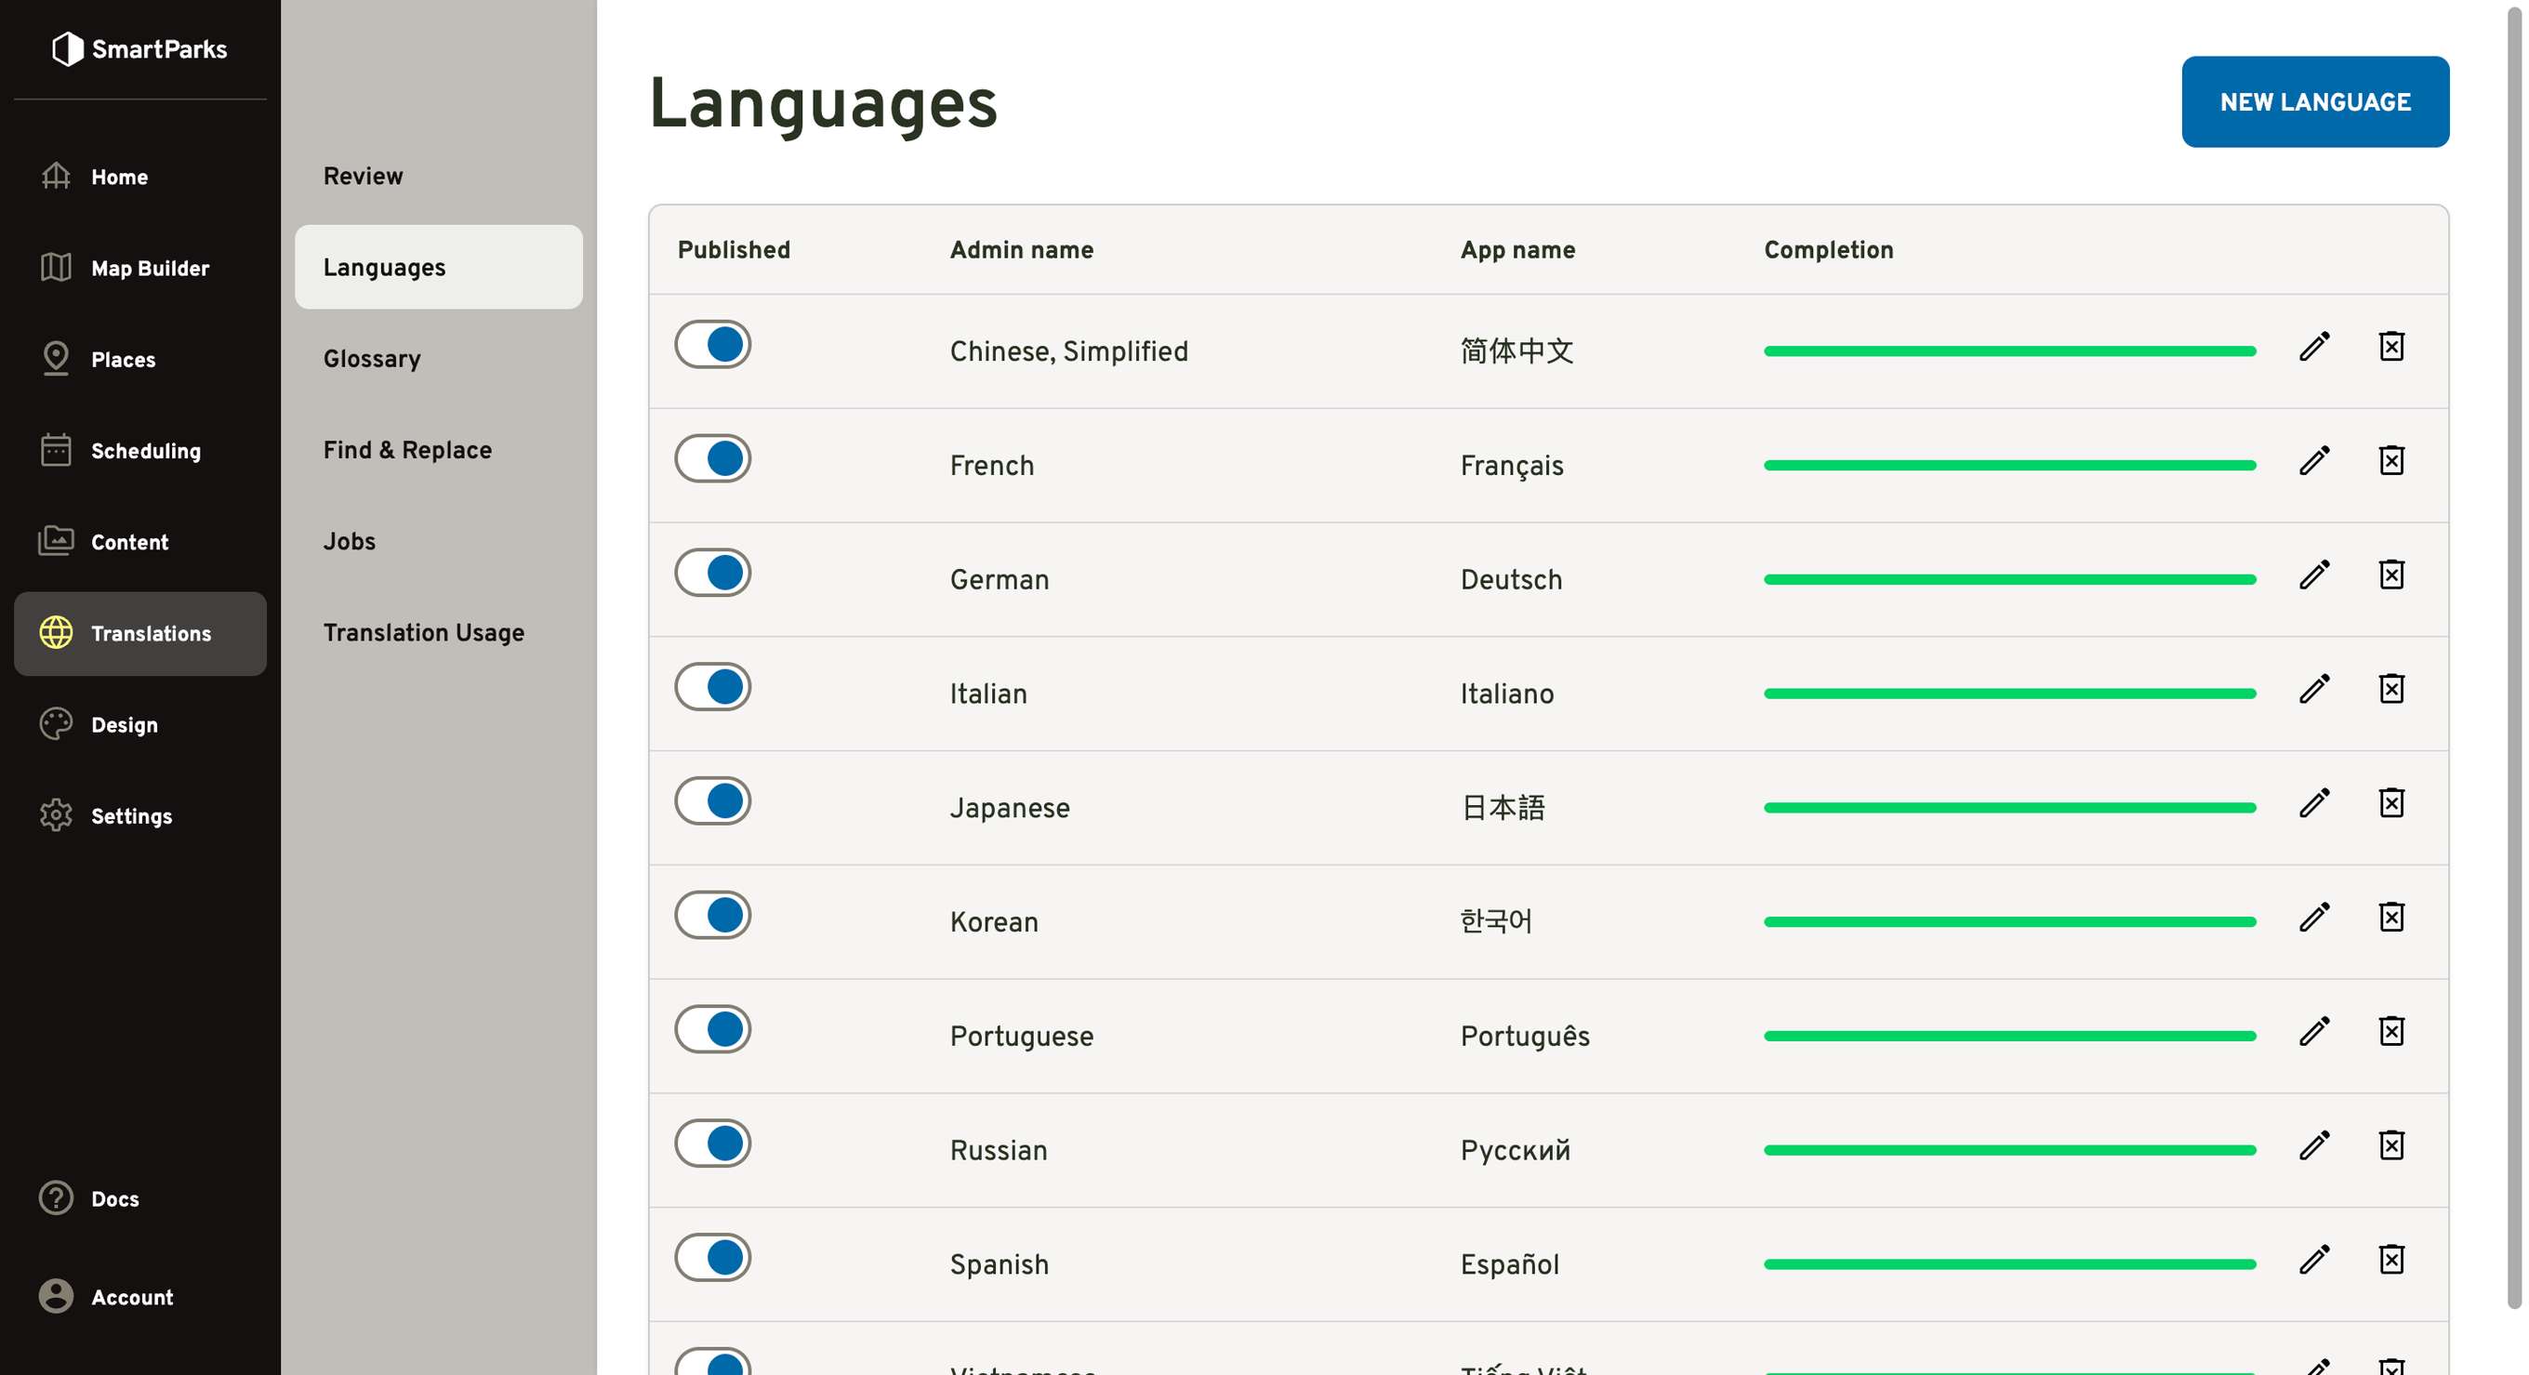The height and width of the screenshot is (1375, 2529).
Task: Open Docs help icon
Action: [56, 1198]
